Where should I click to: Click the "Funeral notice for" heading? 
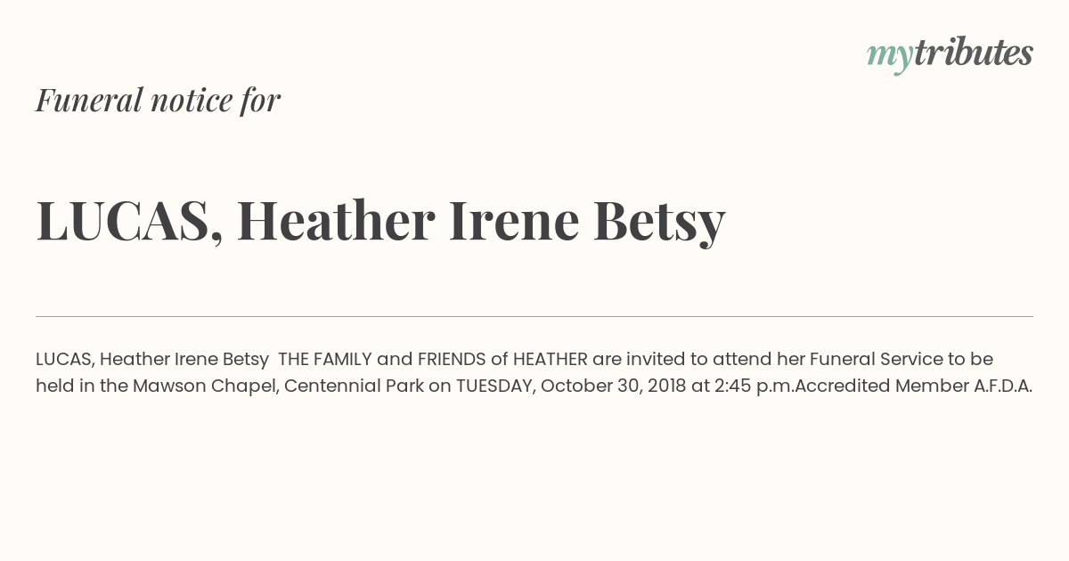tap(158, 100)
